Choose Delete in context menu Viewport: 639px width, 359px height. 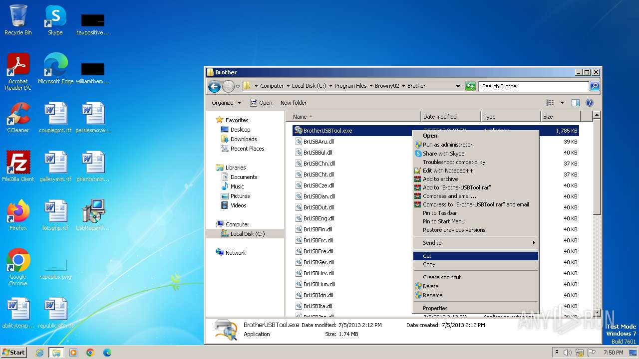pyautogui.click(x=475, y=286)
